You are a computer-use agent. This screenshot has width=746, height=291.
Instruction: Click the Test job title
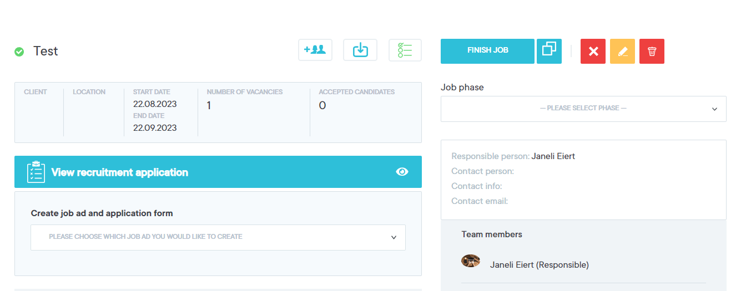point(46,52)
